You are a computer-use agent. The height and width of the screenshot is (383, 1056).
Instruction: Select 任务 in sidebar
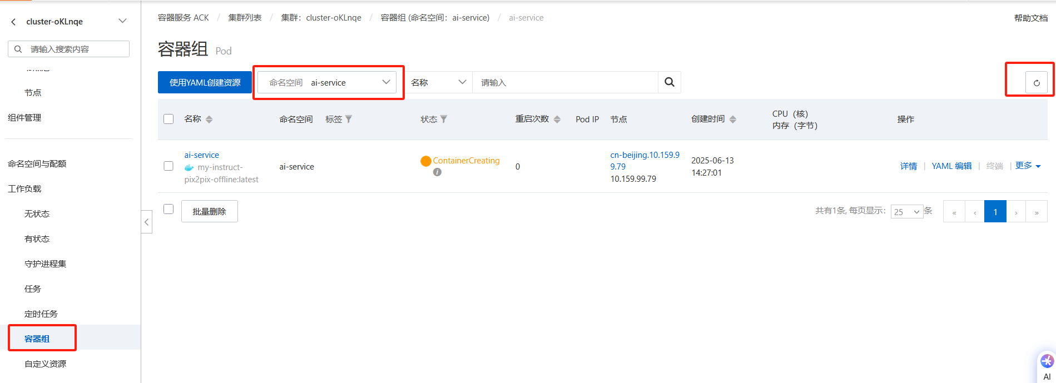point(33,289)
